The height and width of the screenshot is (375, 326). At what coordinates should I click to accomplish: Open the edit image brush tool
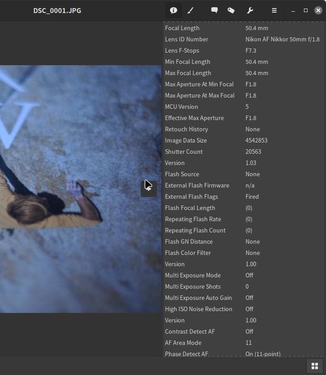pyautogui.click(x=190, y=10)
